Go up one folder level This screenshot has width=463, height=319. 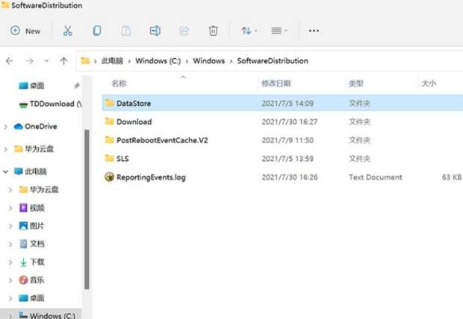tap(63, 61)
